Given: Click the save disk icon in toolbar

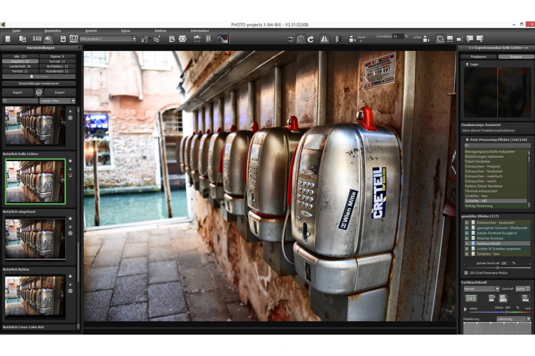Looking at the screenshot, I should pyautogui.click(x=63, y=39).
